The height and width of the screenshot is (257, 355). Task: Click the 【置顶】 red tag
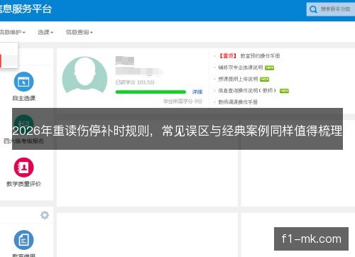[227, 56]
